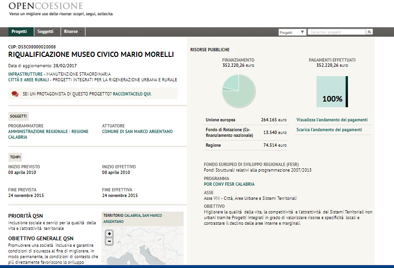The width and height of the screenshot is (394, 268).
Task: Click the project title 'Riqualificazione Museo Civico Mario Morelli'
Action: [x=91, y=55]
